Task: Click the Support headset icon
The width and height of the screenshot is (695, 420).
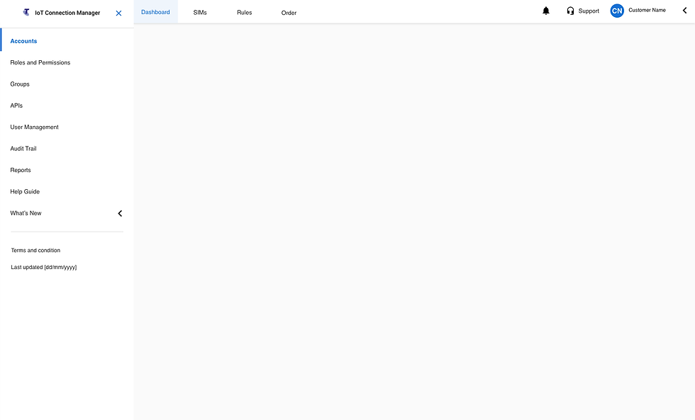Action: pyautogui.click(x=570, y=11)
